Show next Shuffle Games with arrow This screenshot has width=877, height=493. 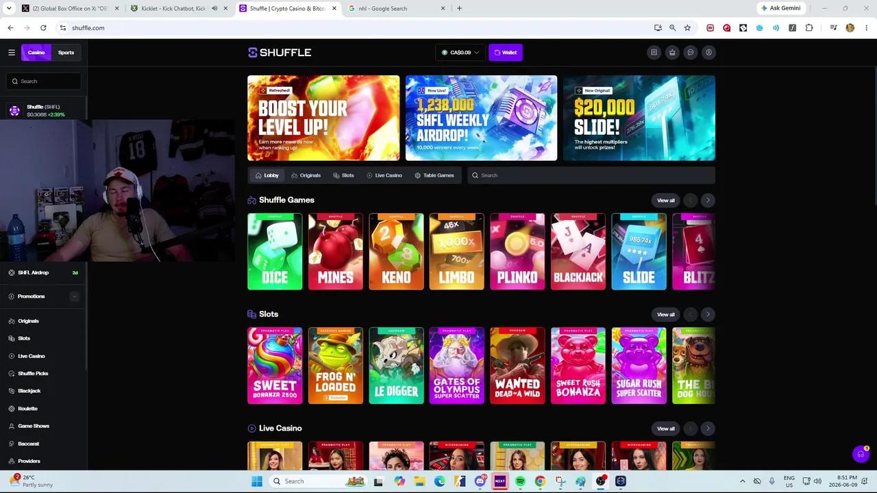pos(708,200)
